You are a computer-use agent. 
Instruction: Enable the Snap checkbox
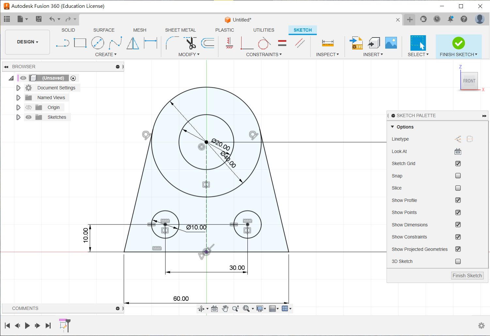coord(458,176)
